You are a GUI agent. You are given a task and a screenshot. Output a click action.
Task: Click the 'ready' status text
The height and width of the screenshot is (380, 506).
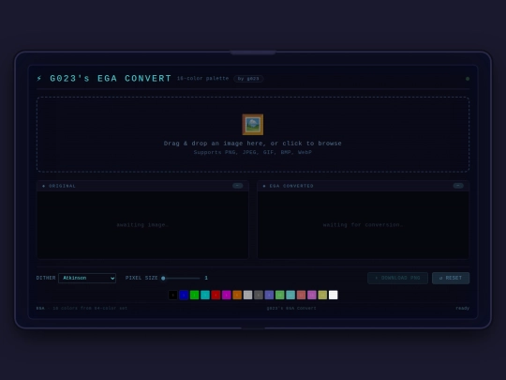click(463, 309)
